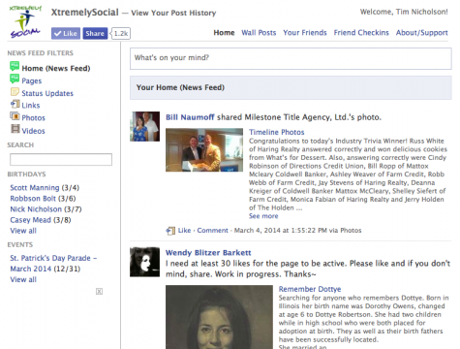Open Scott Manning's birthday link

pyautogui.click(x=35, y=188)
